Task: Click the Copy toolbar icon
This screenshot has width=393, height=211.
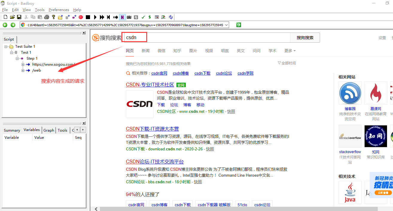Action: tap(33, 17)
